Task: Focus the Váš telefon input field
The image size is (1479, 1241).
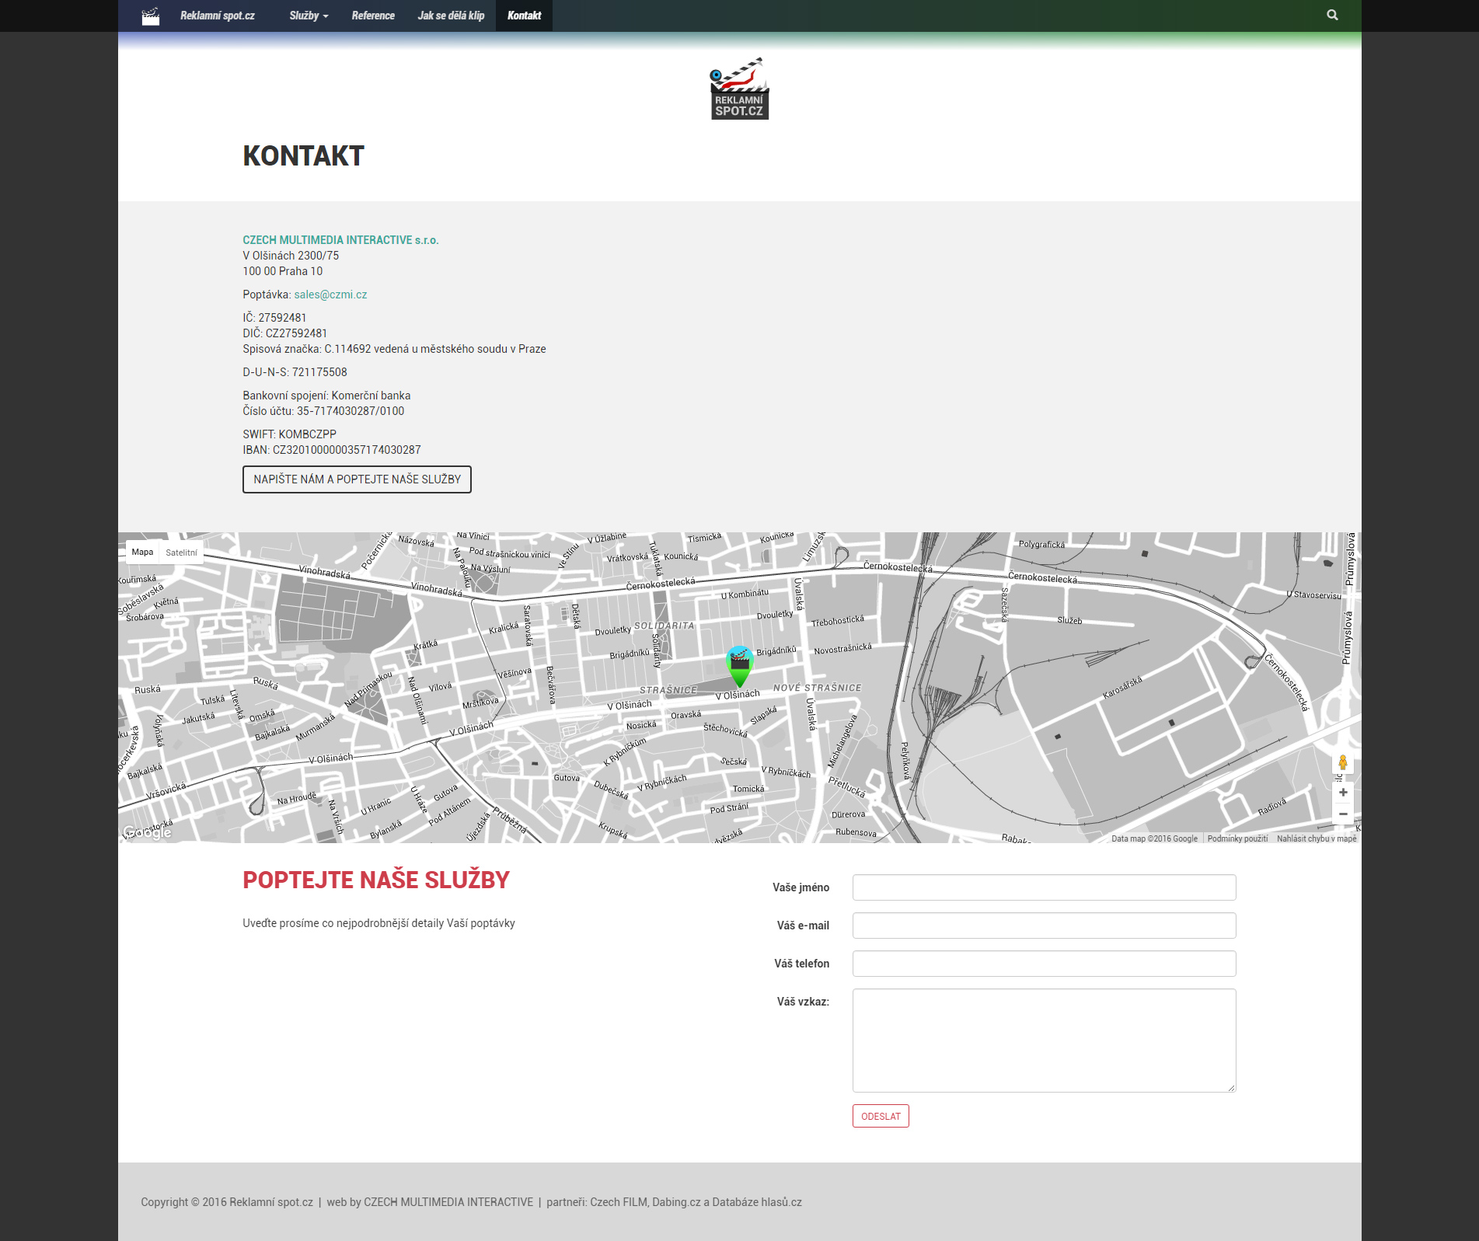Action: coord(1044,964)
